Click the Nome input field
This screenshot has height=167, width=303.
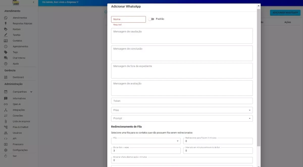(128, 19)
